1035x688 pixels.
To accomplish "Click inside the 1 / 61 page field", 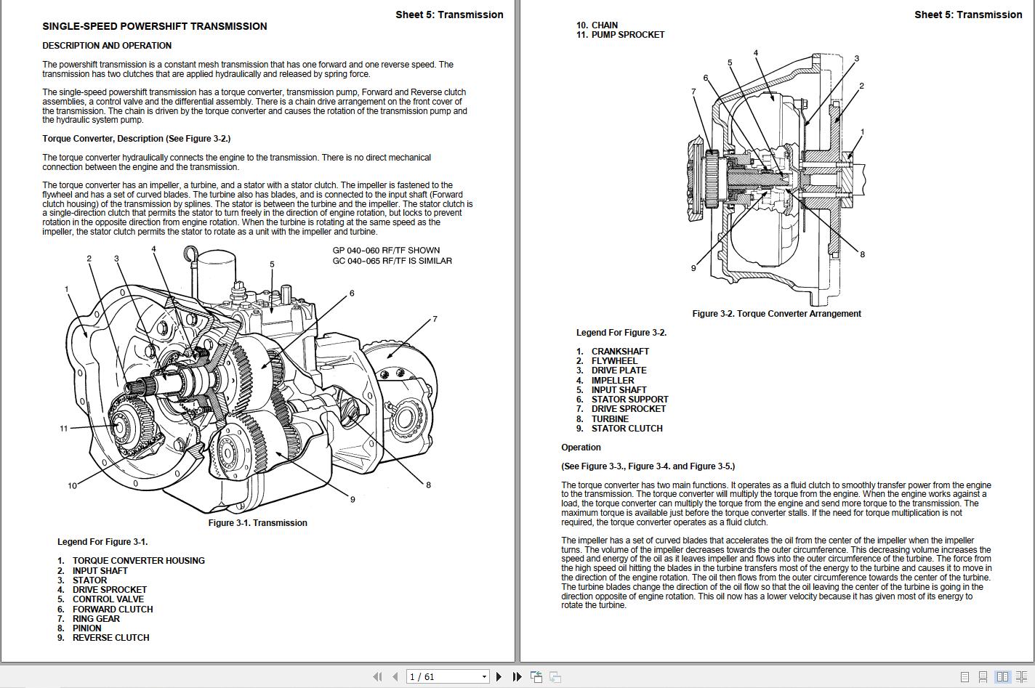I will point(436,676).
